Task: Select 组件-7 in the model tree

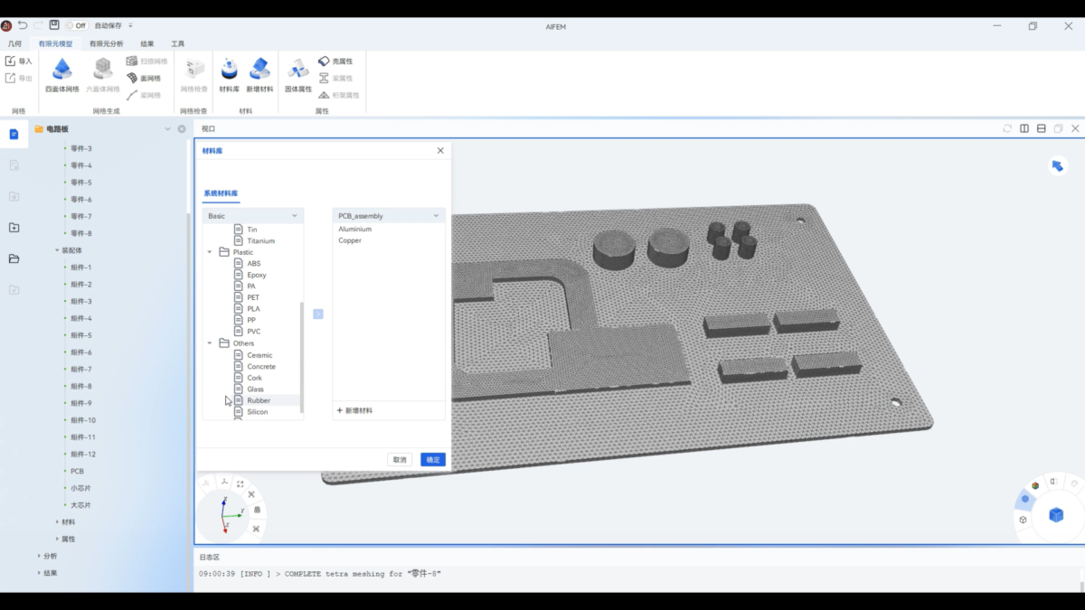Action: [81, 370]
